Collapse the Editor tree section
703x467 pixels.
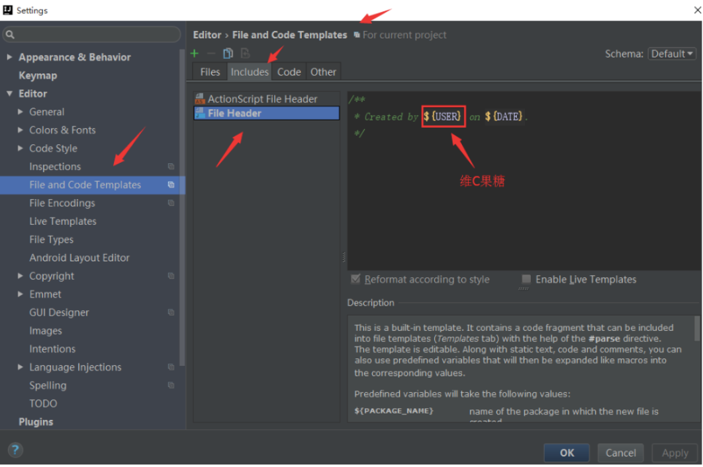9,93
